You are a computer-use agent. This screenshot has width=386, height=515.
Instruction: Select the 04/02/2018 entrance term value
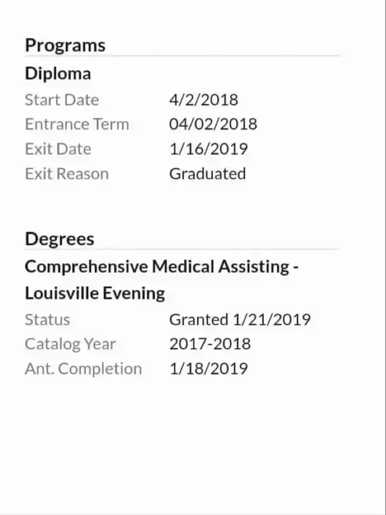(213, 124)
